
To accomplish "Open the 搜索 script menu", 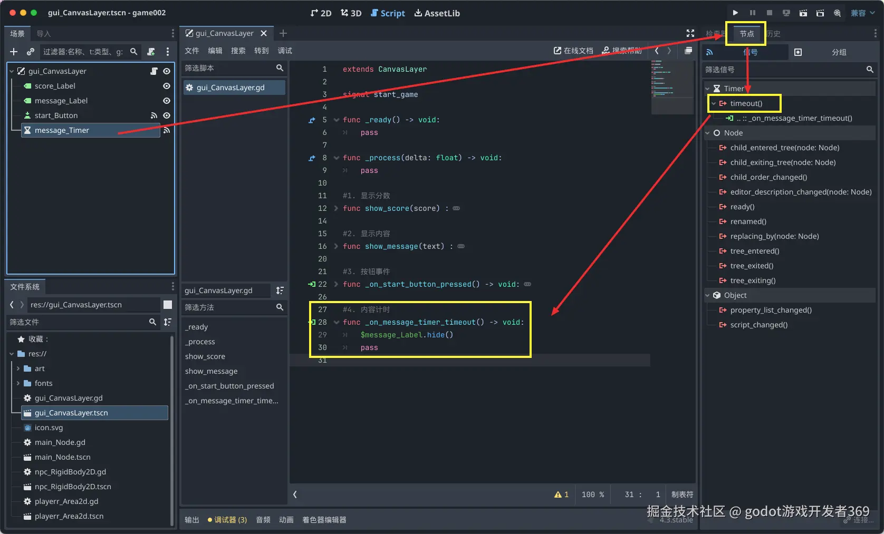I will pyautogui.click(x=238, y=51).
